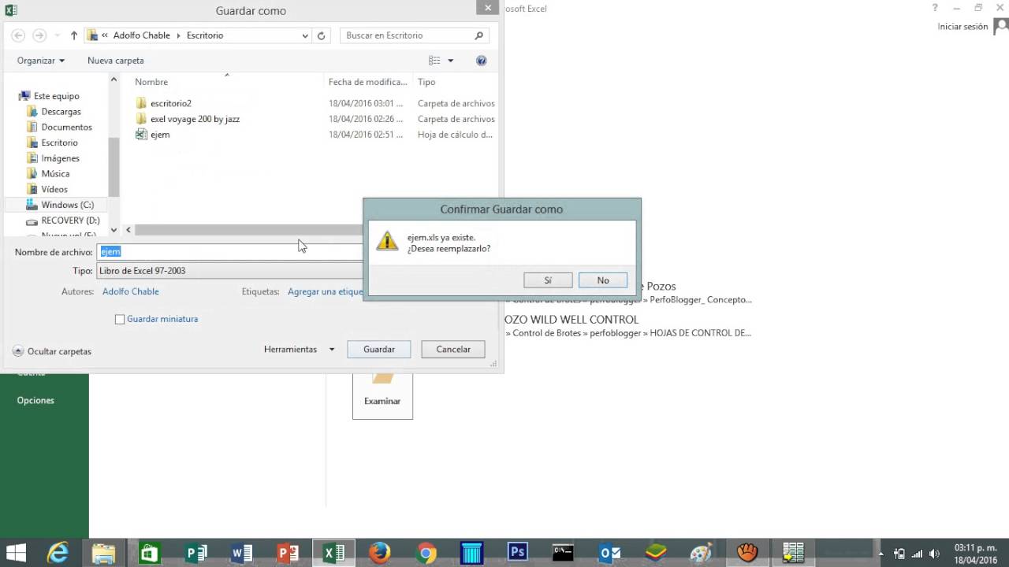This screenshot has width=1009, height=567.
Task: Click the search magnifier icon
Action: pos(478,35)
